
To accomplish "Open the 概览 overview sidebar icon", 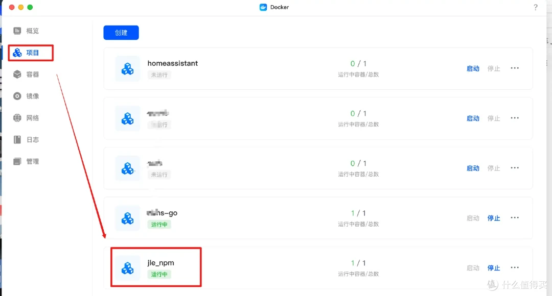I will click(17, 31).
